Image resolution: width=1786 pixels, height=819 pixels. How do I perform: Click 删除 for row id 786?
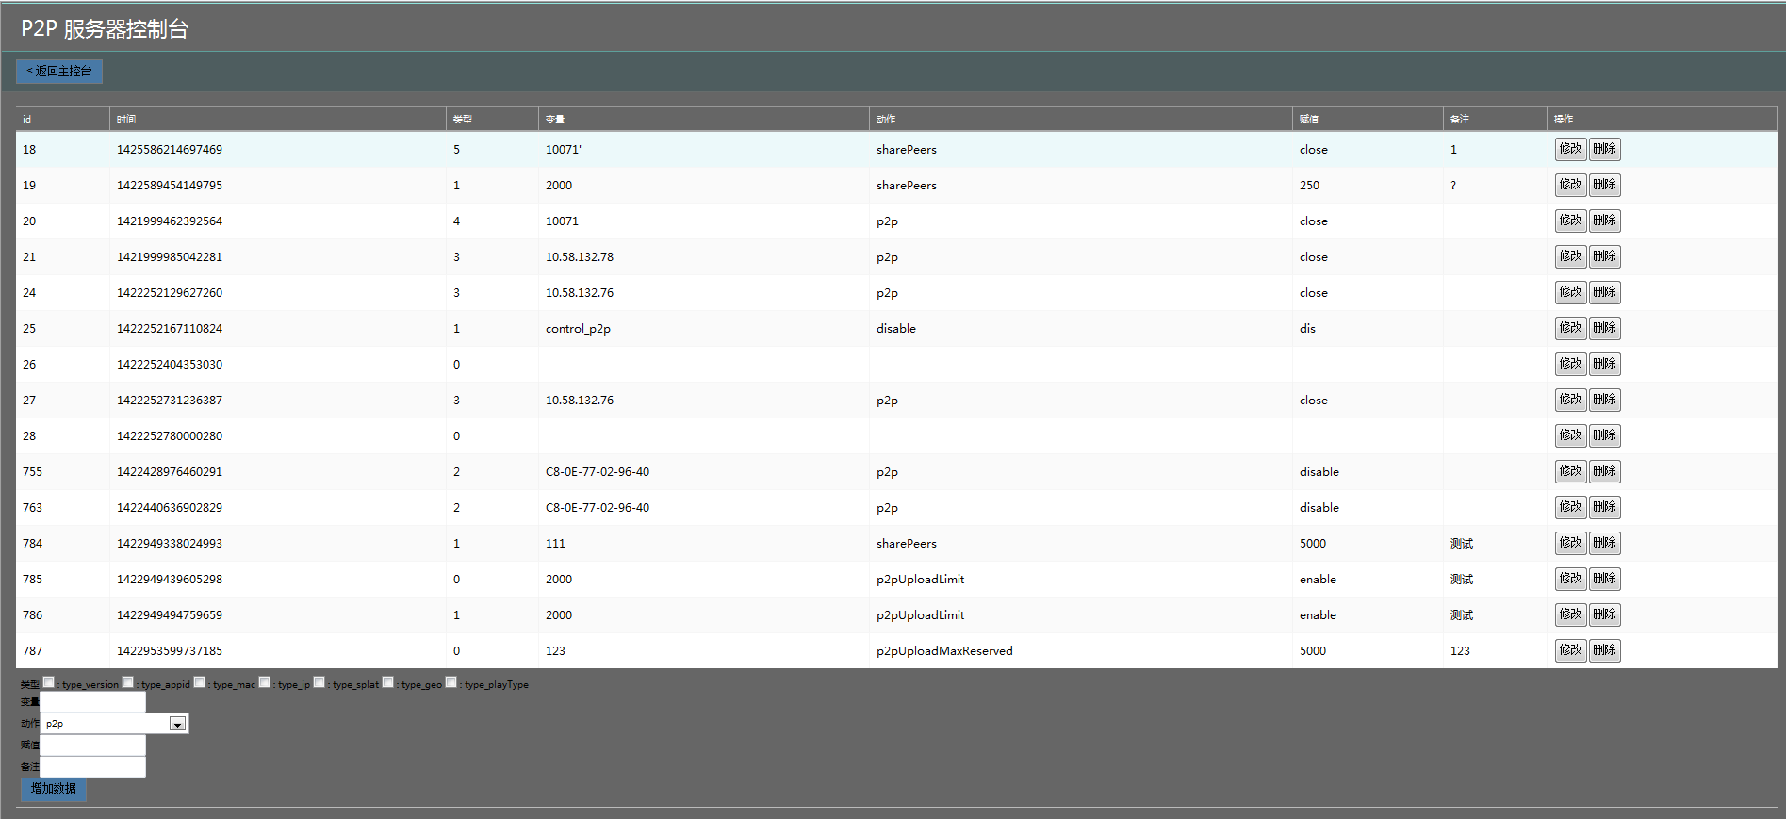[x=1604, y=614]
